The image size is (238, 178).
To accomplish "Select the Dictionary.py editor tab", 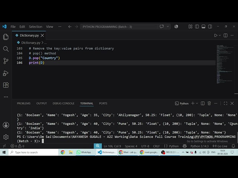I will 29,36.
